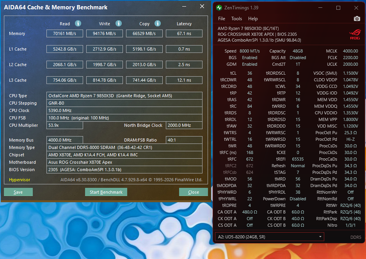Click CPU Clock field 5390.0 MHz
This screenshot has height=259, width=366.
tap(124, 110)
